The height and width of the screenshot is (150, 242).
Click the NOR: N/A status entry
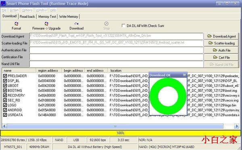pos(145,140)
